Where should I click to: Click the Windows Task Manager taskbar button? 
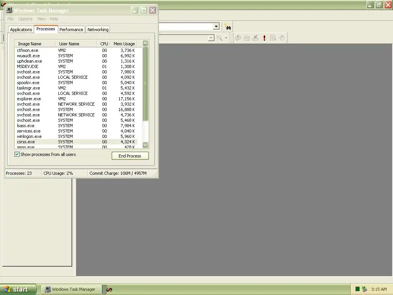[x=71, y=289]
